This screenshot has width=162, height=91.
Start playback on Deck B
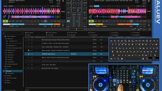(x=91, y=21)
